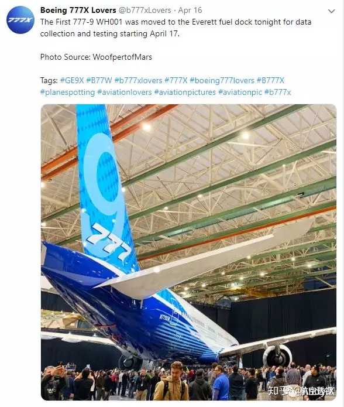Open the Apr 16 timestamp link
Screen dimensions: 344x407
click(x=190, y=10)
